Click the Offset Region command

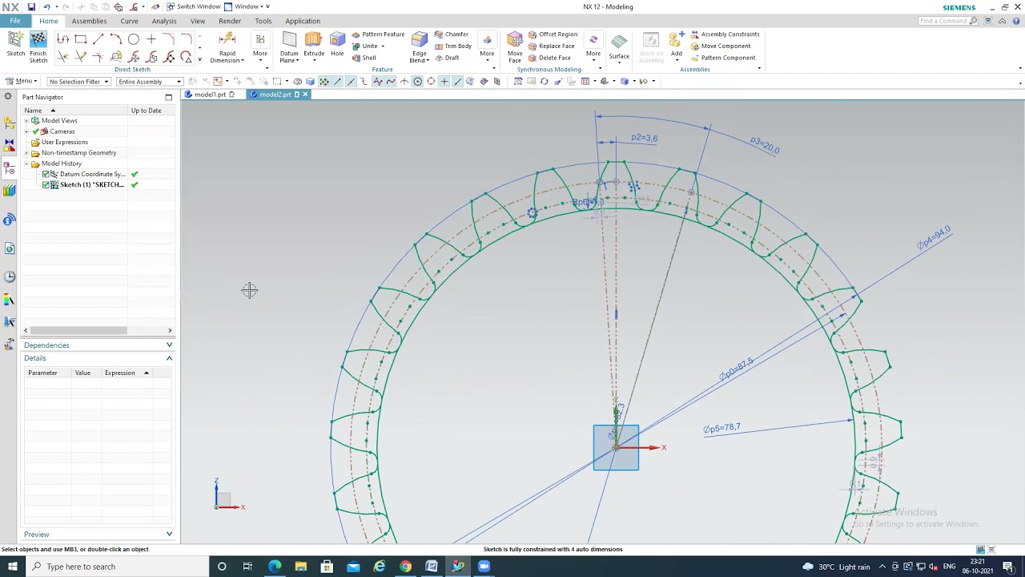click(553, 34)
